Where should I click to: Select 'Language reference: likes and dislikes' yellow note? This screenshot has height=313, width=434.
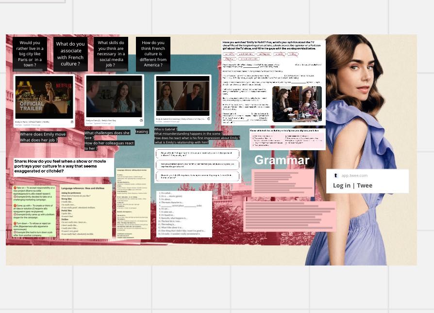click(x=86, y=212)
